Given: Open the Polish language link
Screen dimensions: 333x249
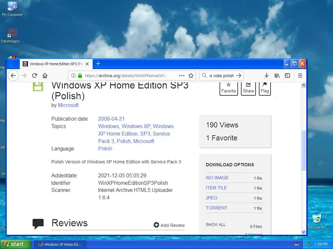Looking at the screenshot, I should 105,148.
